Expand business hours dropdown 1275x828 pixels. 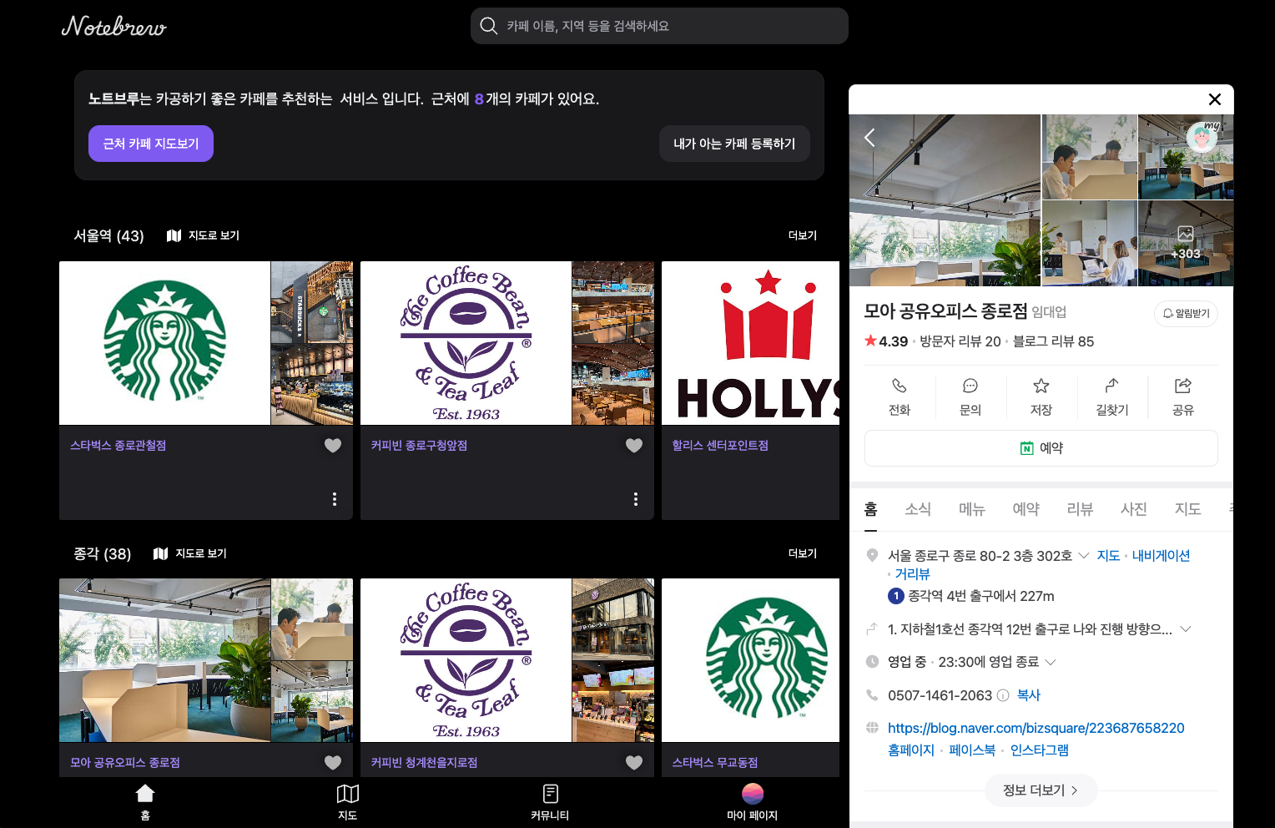[1051, 662]
